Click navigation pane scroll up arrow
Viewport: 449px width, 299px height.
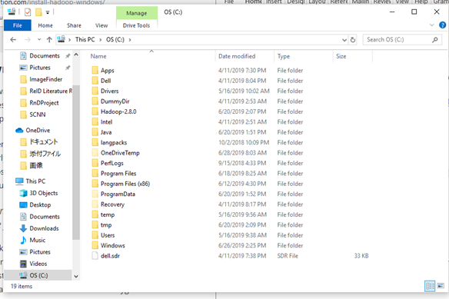point(76,55)
